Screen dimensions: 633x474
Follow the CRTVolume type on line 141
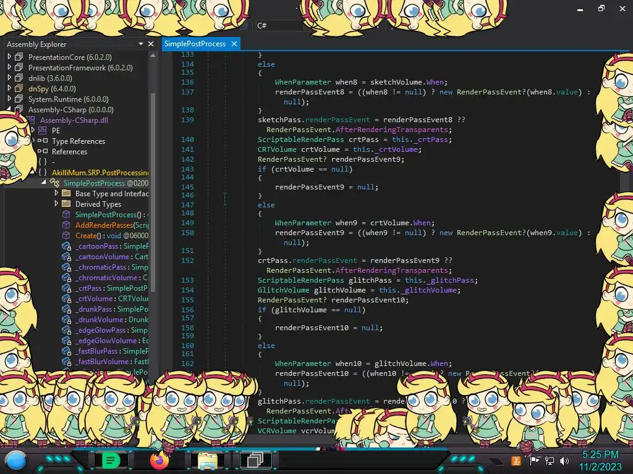277,149
